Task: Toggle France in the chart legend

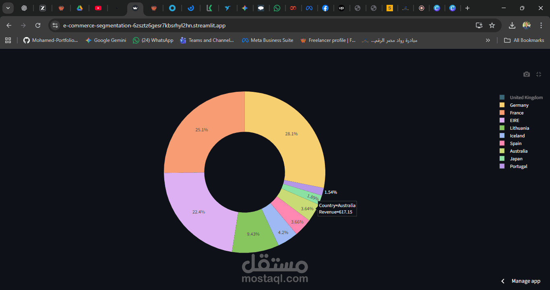Action: click(x=512, y=113)
